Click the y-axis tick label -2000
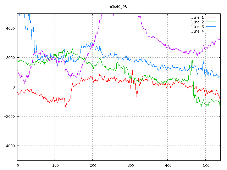The image size is (227, 170). pyautogui.click(x=9, y=117)
